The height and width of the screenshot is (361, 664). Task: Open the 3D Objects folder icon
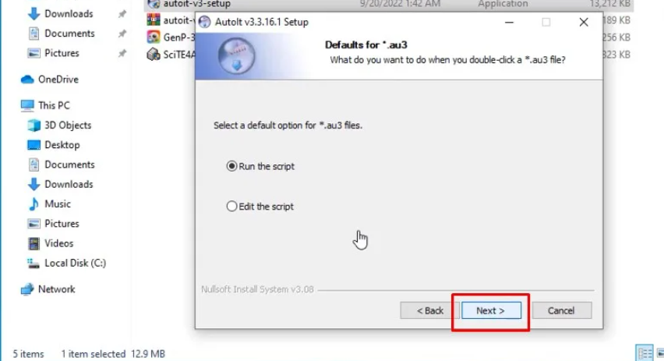click(34, 126)
